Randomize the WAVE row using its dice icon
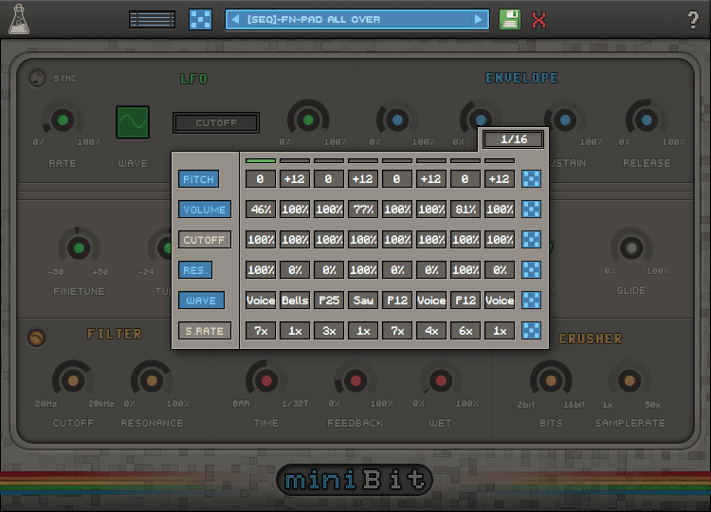Image resolution: width=711 pixels, height=512 pixels. pos(533,301)
